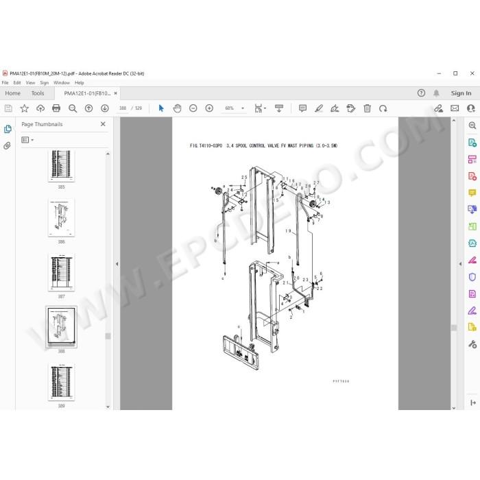Screen dimensions: 480x480
Task: Show the Page Thumbnails panel icon
Action: click(x=8, y=129)
